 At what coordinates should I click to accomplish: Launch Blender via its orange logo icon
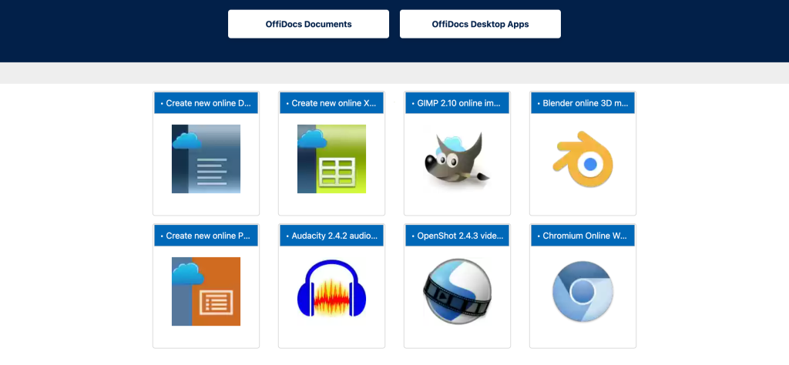tap(583, 159)
